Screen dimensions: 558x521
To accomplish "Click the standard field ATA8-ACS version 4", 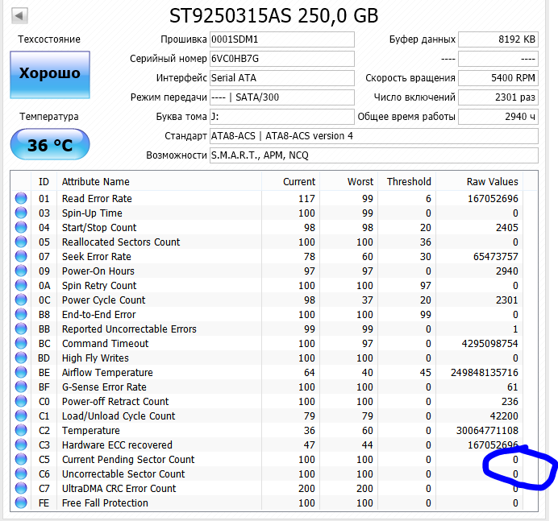I will click(374, 136).
